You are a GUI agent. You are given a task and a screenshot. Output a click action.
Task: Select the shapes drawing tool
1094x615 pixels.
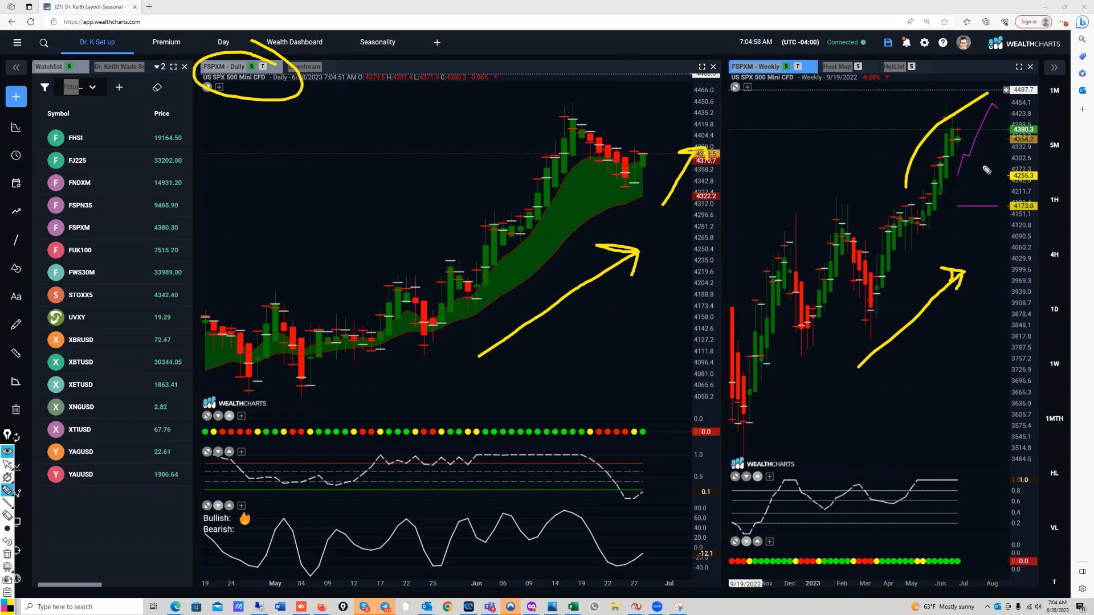click(x=16, y=268)
